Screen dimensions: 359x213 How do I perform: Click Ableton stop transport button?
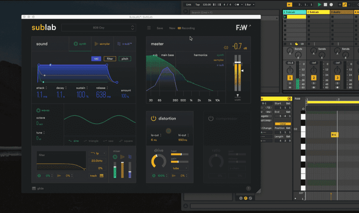click(x=325, y=5)
